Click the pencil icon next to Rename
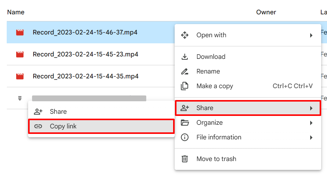 (x=185, y=71)
